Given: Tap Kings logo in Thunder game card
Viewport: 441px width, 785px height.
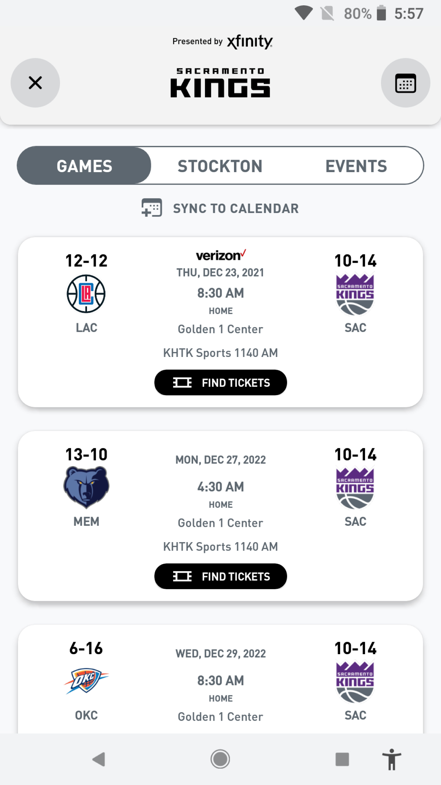Looking at the screenshot, I should pos(355,682).
